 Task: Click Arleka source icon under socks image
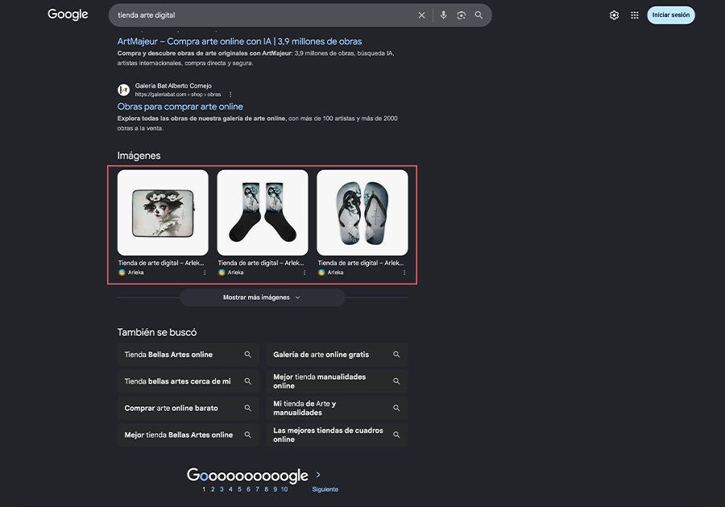click(222, 272)
